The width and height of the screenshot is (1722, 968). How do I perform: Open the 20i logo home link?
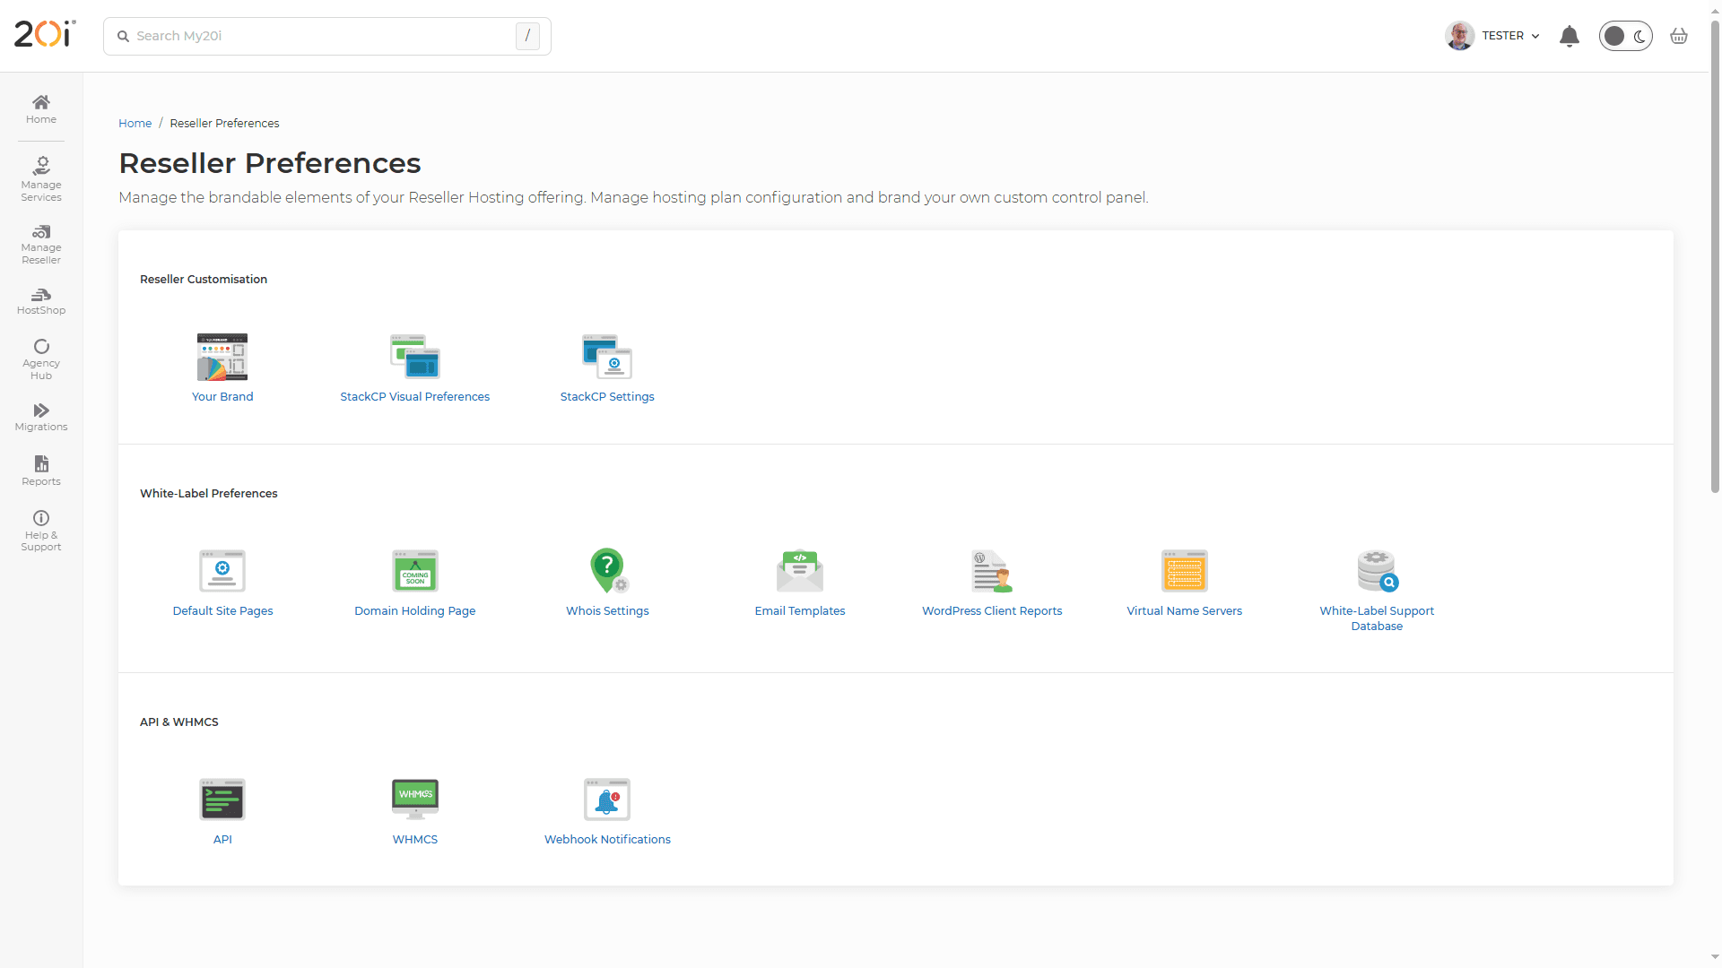click(x=45, y=34)
